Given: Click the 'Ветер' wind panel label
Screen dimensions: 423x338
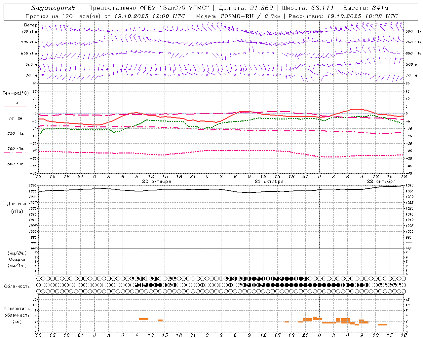Looking at the screenshot, I should point(30,25).
